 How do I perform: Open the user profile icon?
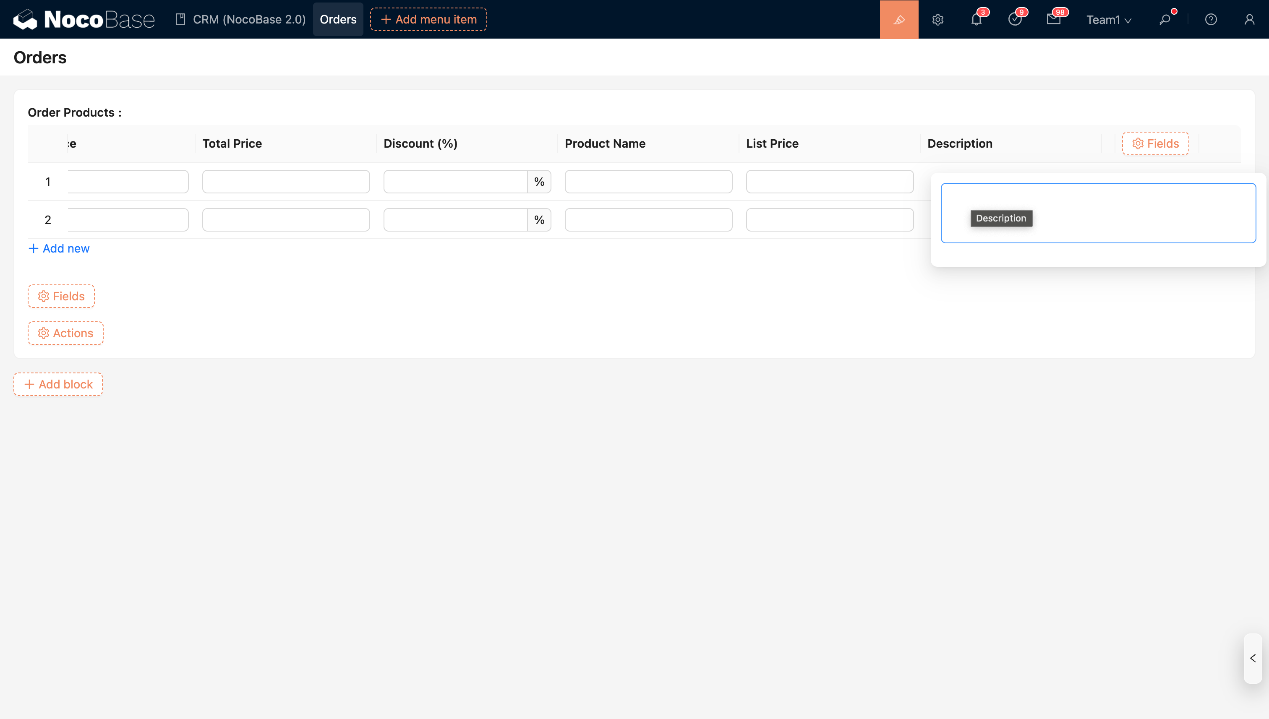click(x=1249, y=19)
